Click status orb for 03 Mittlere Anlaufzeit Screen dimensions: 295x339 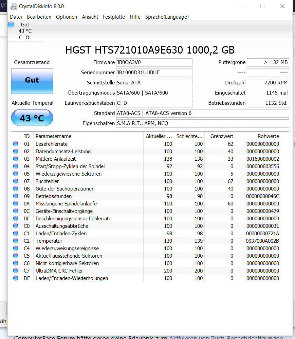16,159
